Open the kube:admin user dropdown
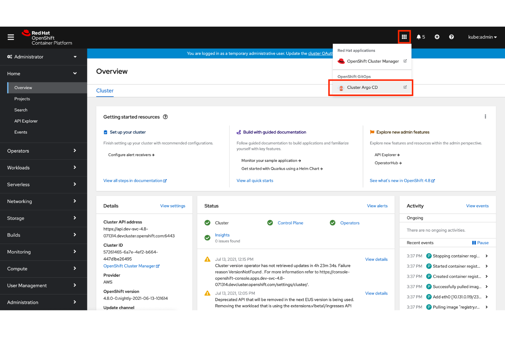Screen dimensions: 505x337 (x=482, y=37)
